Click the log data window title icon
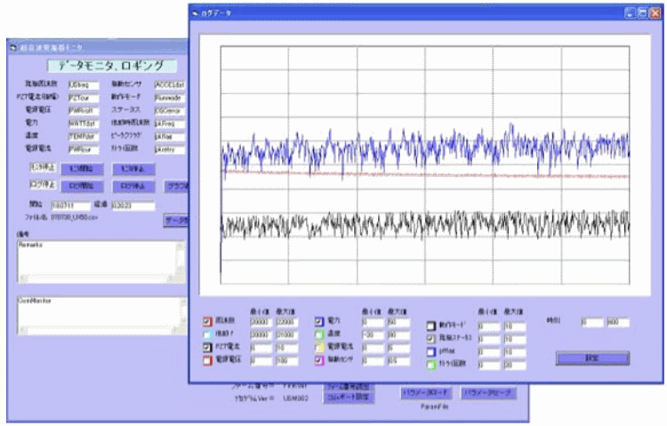667x426 pixels. click(x=195, y=13)
